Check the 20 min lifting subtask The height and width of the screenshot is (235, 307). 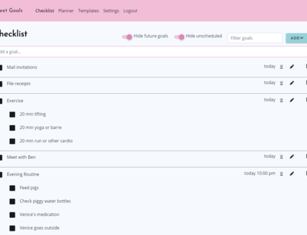(12, 115)
